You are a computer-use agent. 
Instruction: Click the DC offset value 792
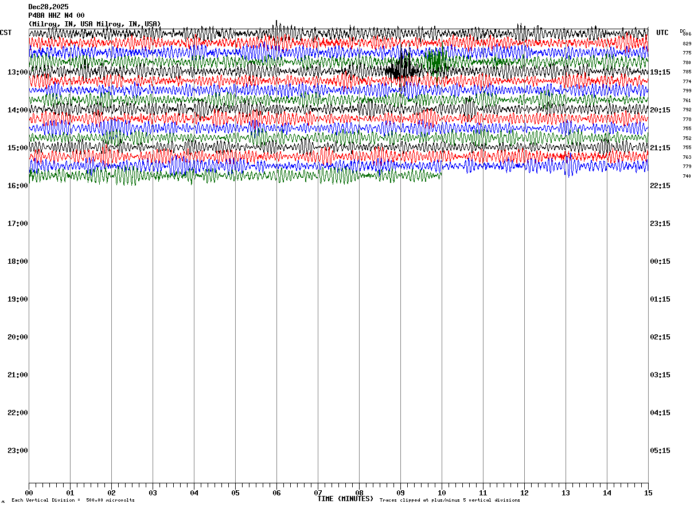click(687, 110)
